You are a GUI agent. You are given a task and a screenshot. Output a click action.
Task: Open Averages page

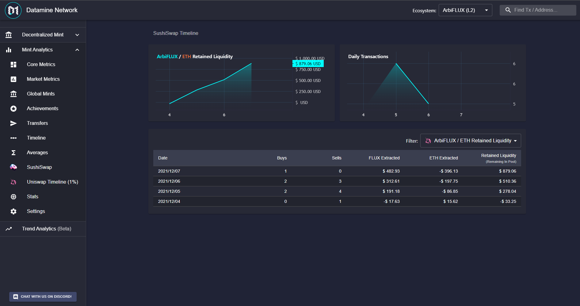click(43, 153)
